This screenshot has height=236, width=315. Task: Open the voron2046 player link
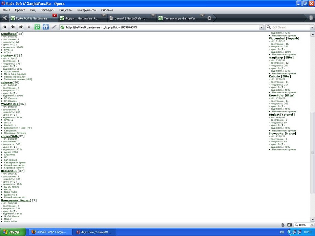coord(9,136)
